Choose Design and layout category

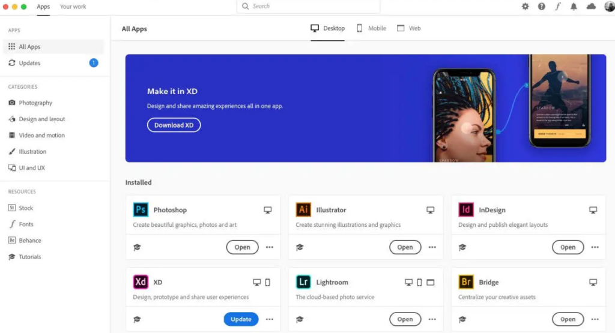(x=37, y=119)
